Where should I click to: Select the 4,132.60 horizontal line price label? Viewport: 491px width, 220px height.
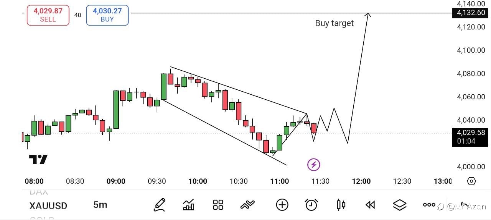(471, 13)
